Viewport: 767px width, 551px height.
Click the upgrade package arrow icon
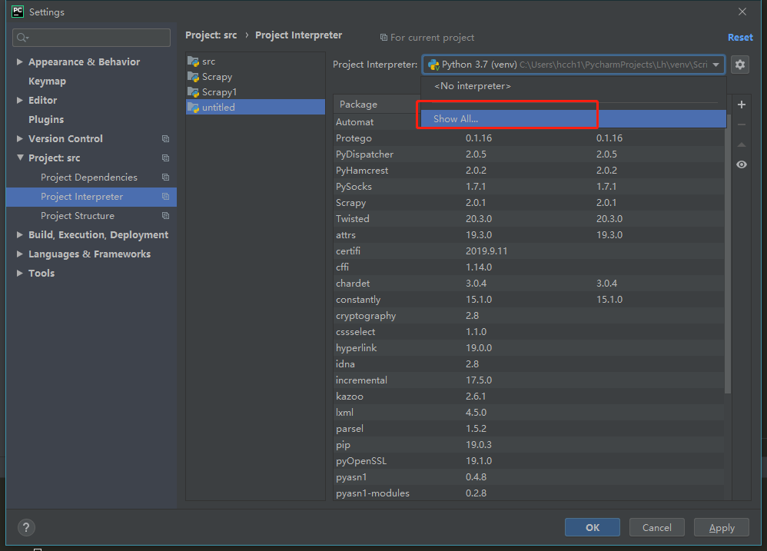click(x=742, y=144)
